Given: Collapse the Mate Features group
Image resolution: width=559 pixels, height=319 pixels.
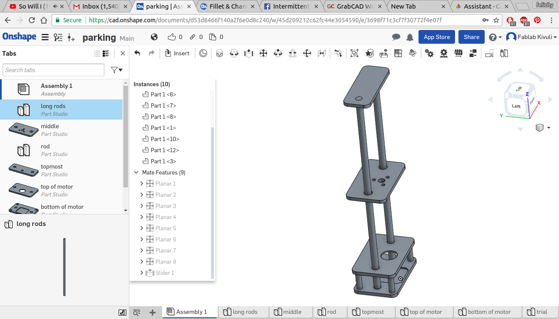Looking at the screenshot, I should 137,173.
